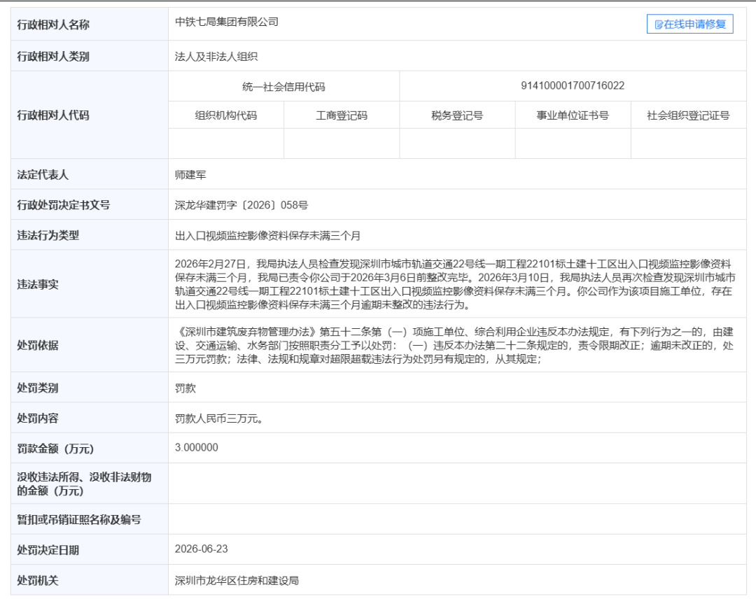Select credit code 914100001700716022
The height and width of the screenshot is (599, 756).
pyautogui.click(x=573, y=86)
